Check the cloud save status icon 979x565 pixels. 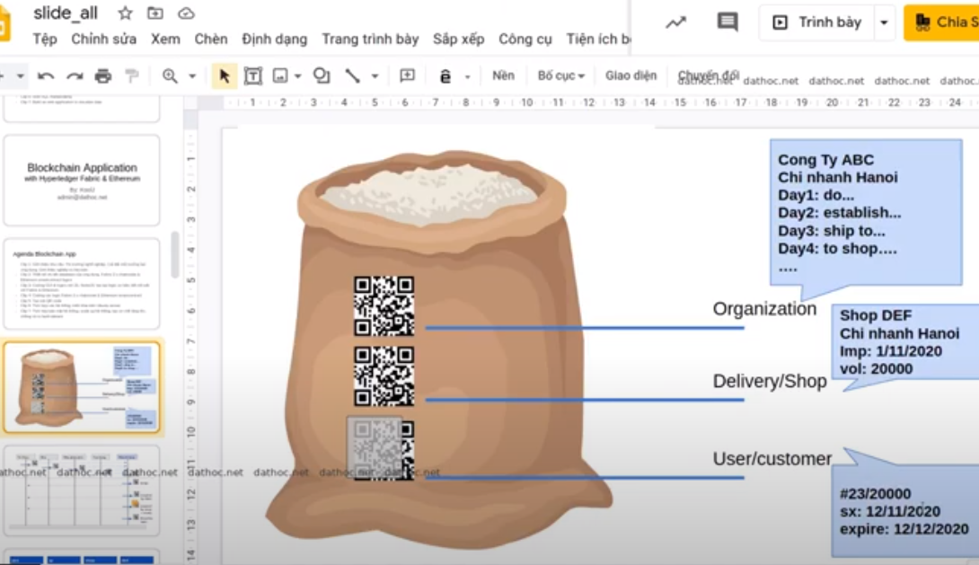(186, 13)
